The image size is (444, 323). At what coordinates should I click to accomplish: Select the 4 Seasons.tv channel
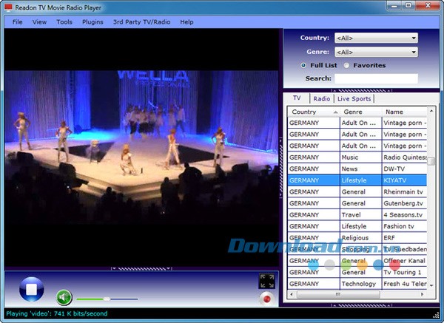click(357, 214)
